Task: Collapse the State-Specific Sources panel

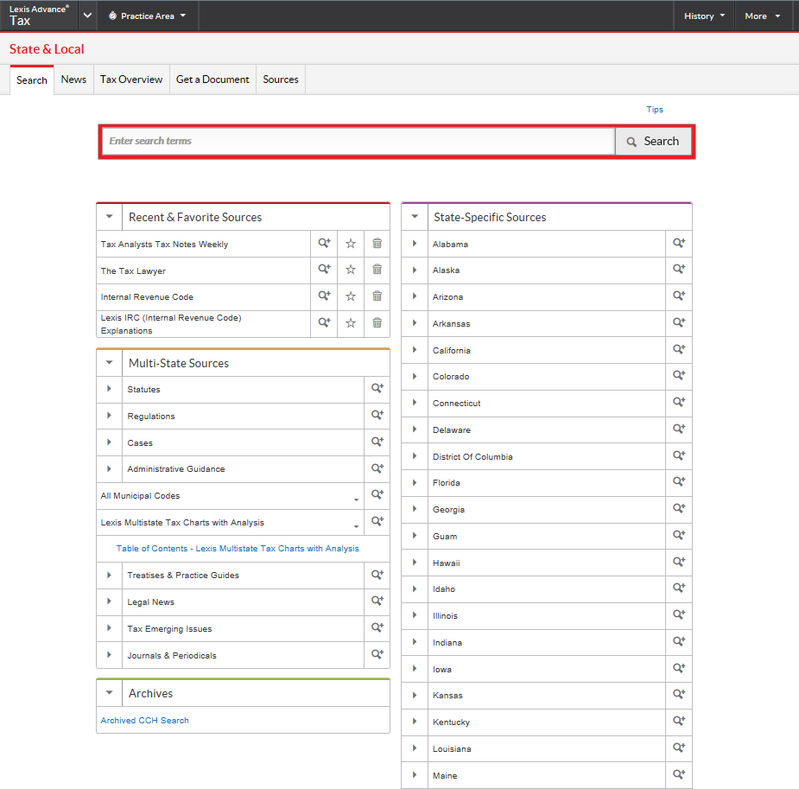Action: (415, 217)
